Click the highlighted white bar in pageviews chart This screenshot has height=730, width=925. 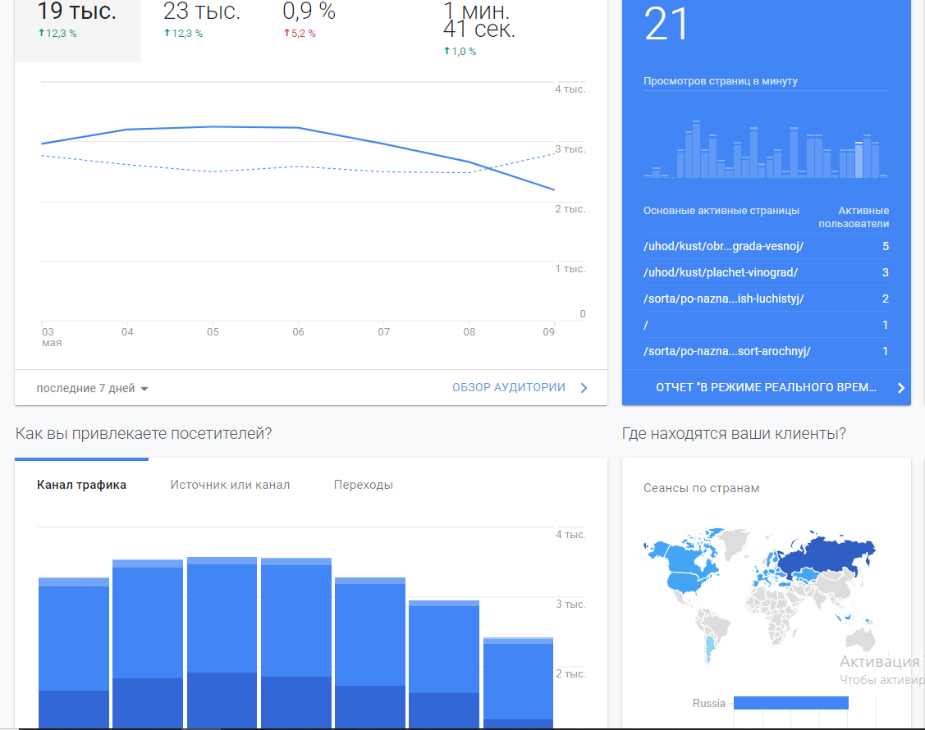pos(859,160)
